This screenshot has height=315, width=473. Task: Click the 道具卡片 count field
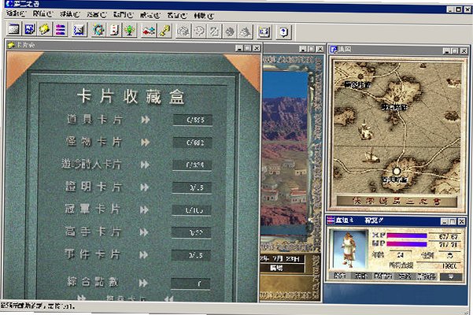(193, 120)
